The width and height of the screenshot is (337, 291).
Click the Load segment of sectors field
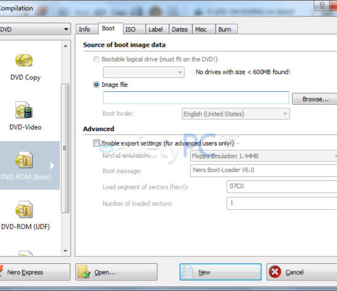click(281, 186)
